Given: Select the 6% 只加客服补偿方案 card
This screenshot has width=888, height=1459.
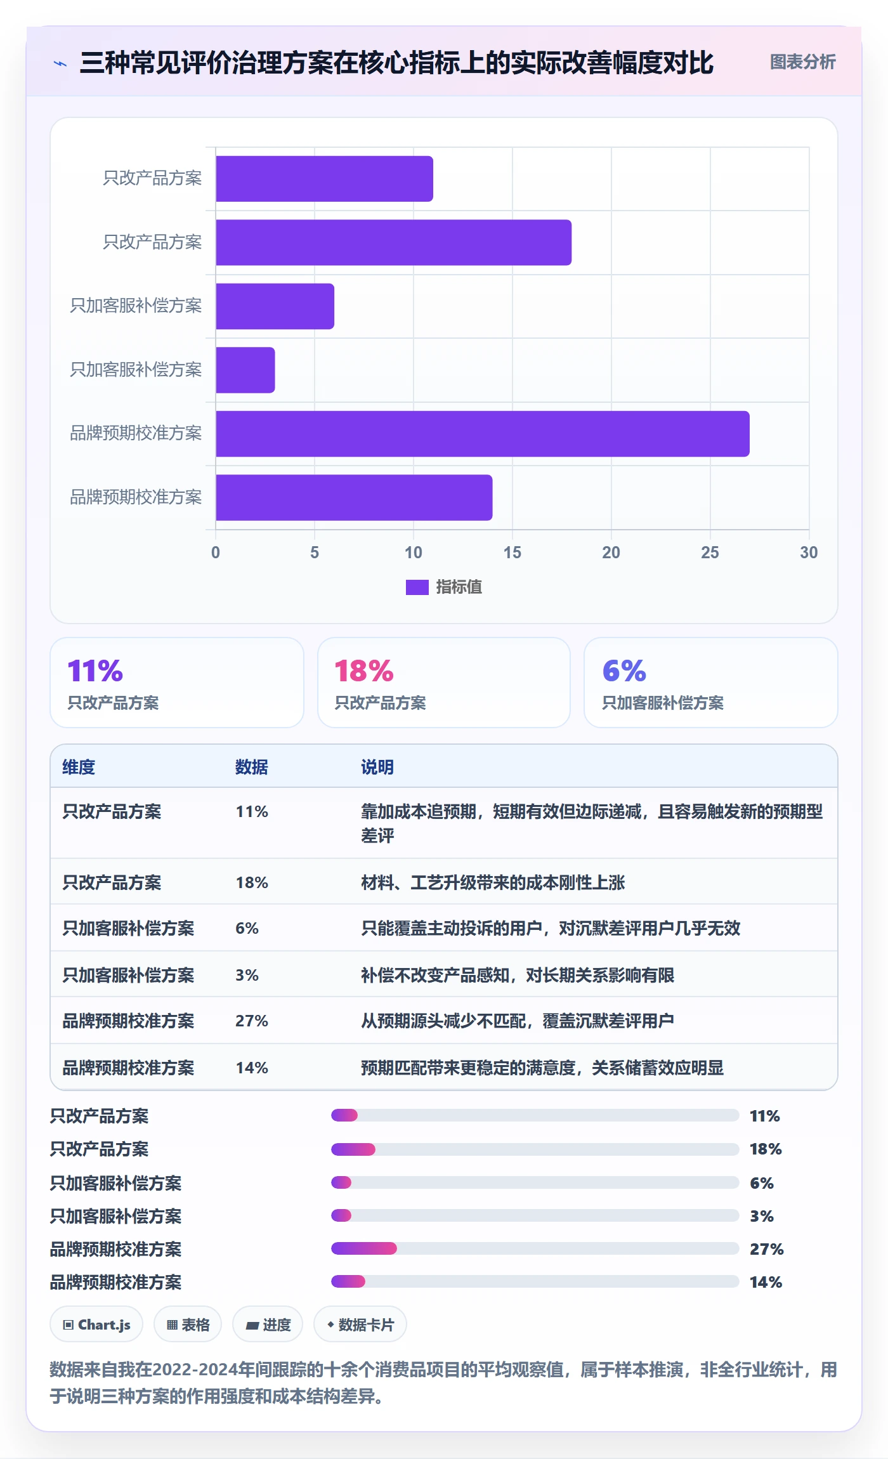Looking at the screenshot, I should tap(710, 683).
